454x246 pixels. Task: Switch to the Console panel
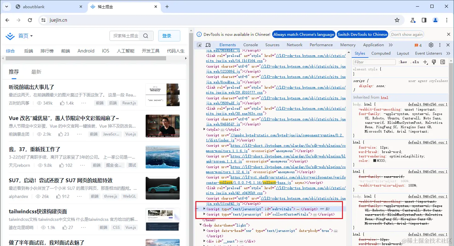click(250, 45)
